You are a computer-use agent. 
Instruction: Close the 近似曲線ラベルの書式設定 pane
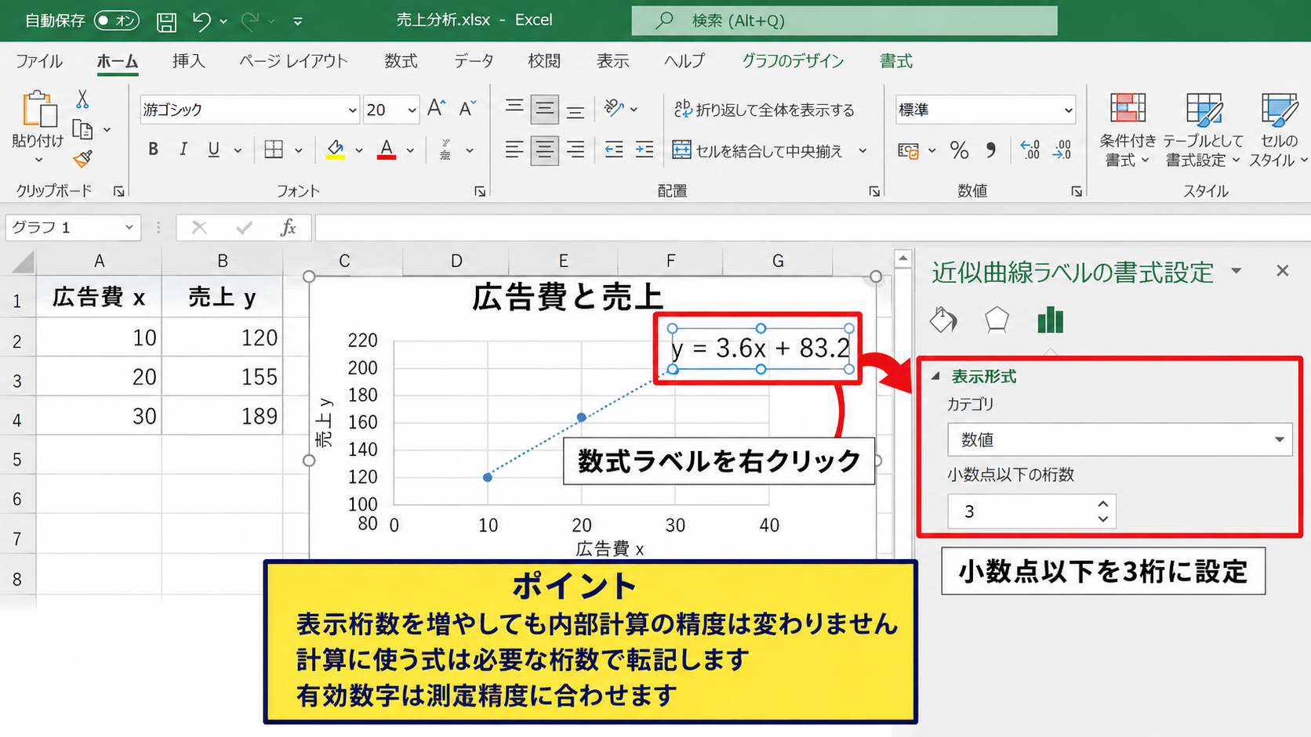(x=1283, y=271)
